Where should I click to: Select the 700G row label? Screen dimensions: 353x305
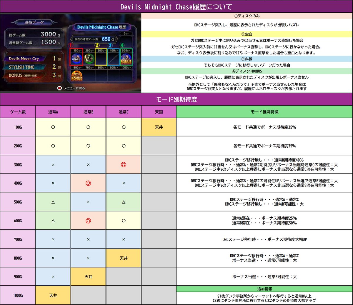click(18, 239)
